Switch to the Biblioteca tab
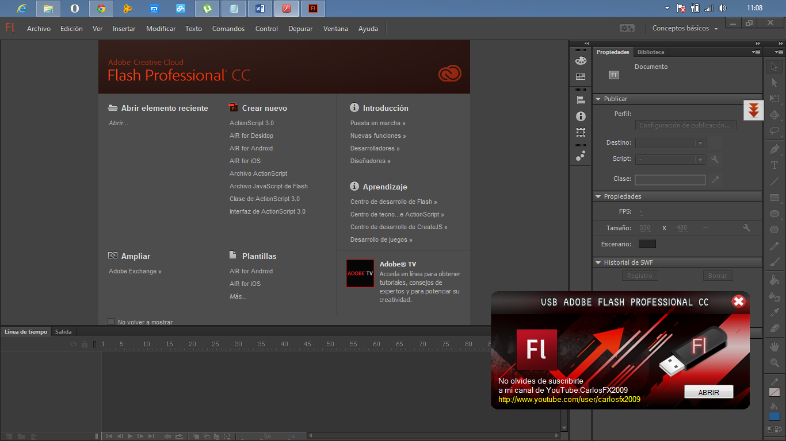The height and width of the screenshot is (441, 786). (651, 52)
